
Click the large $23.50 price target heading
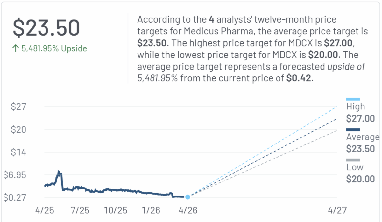pyautogui.click(x=46, y=28)
